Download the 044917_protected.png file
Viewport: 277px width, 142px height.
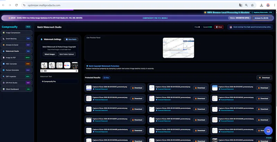137,120
